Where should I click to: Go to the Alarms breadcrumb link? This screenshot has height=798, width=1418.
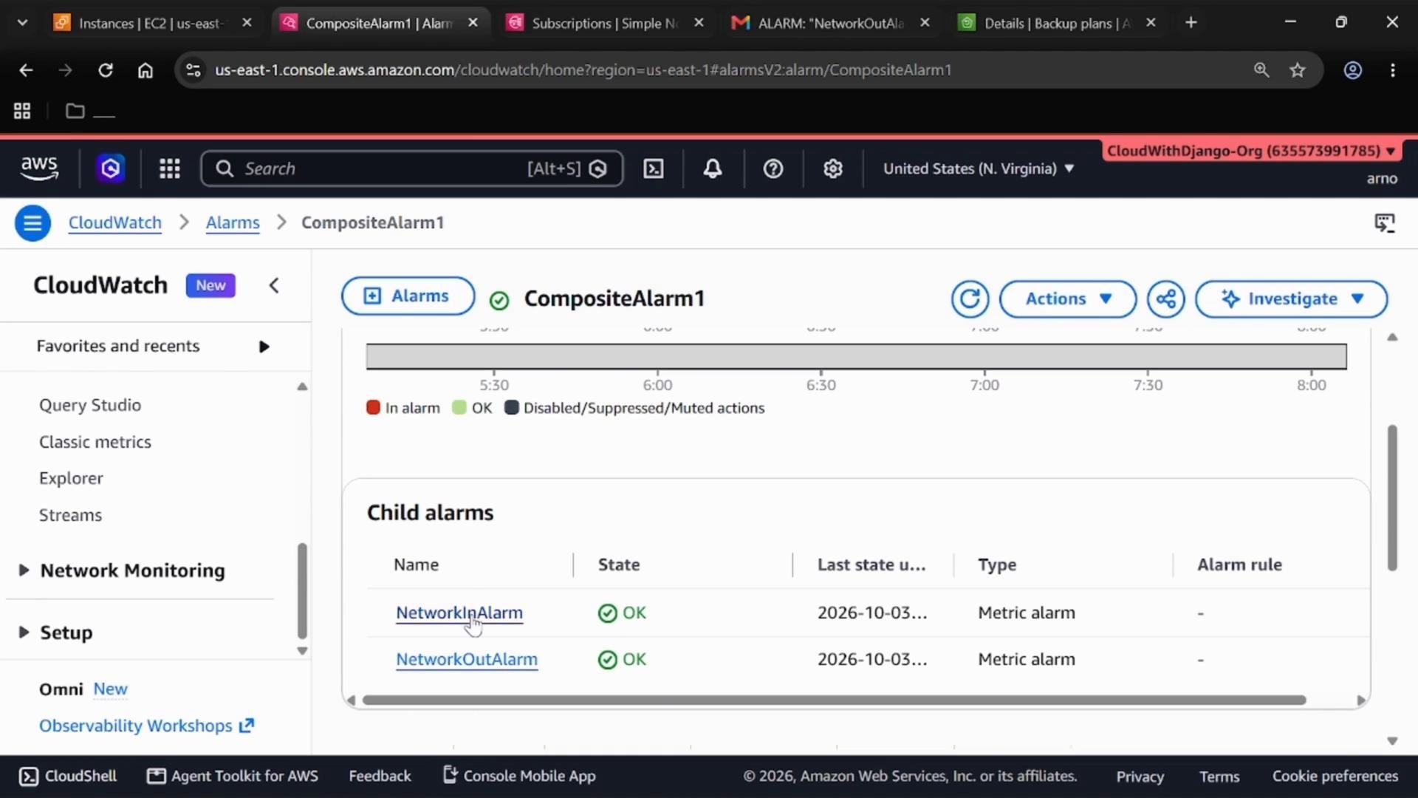point(233,222)
